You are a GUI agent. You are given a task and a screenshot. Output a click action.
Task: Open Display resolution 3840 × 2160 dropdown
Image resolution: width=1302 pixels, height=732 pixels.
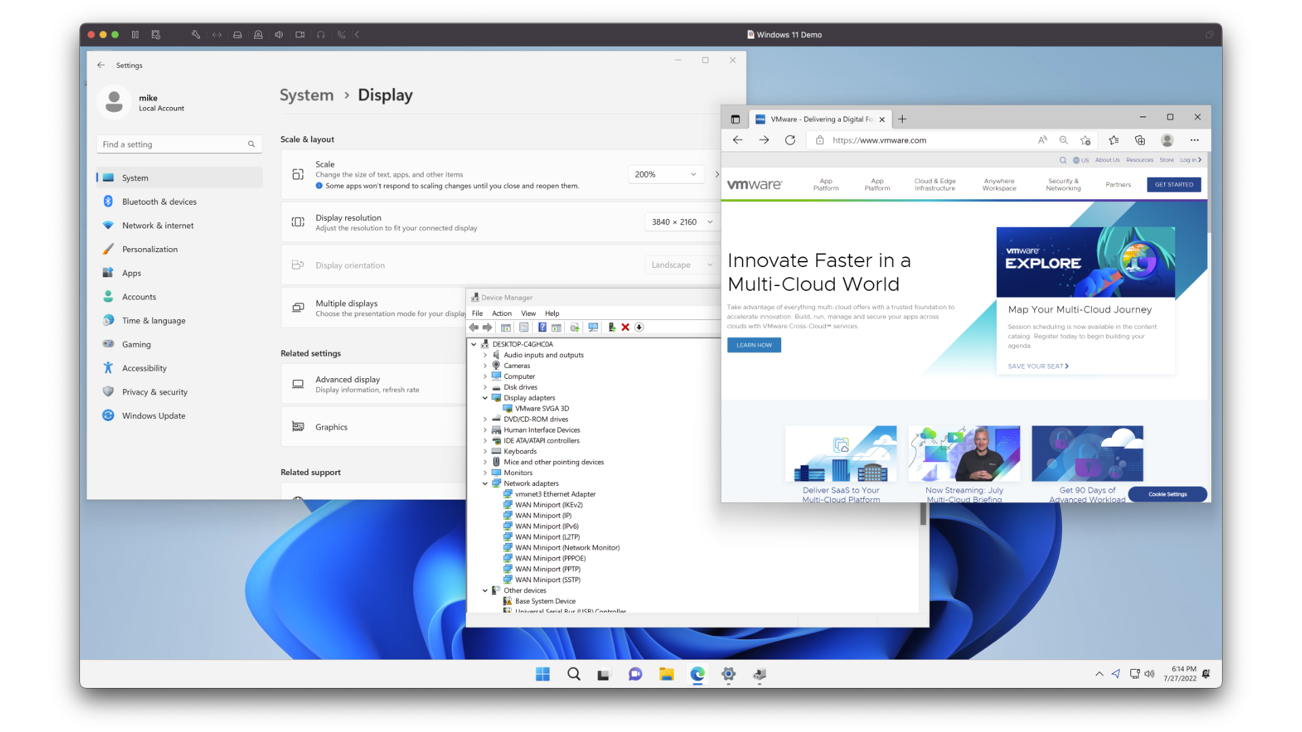(682, 222)
